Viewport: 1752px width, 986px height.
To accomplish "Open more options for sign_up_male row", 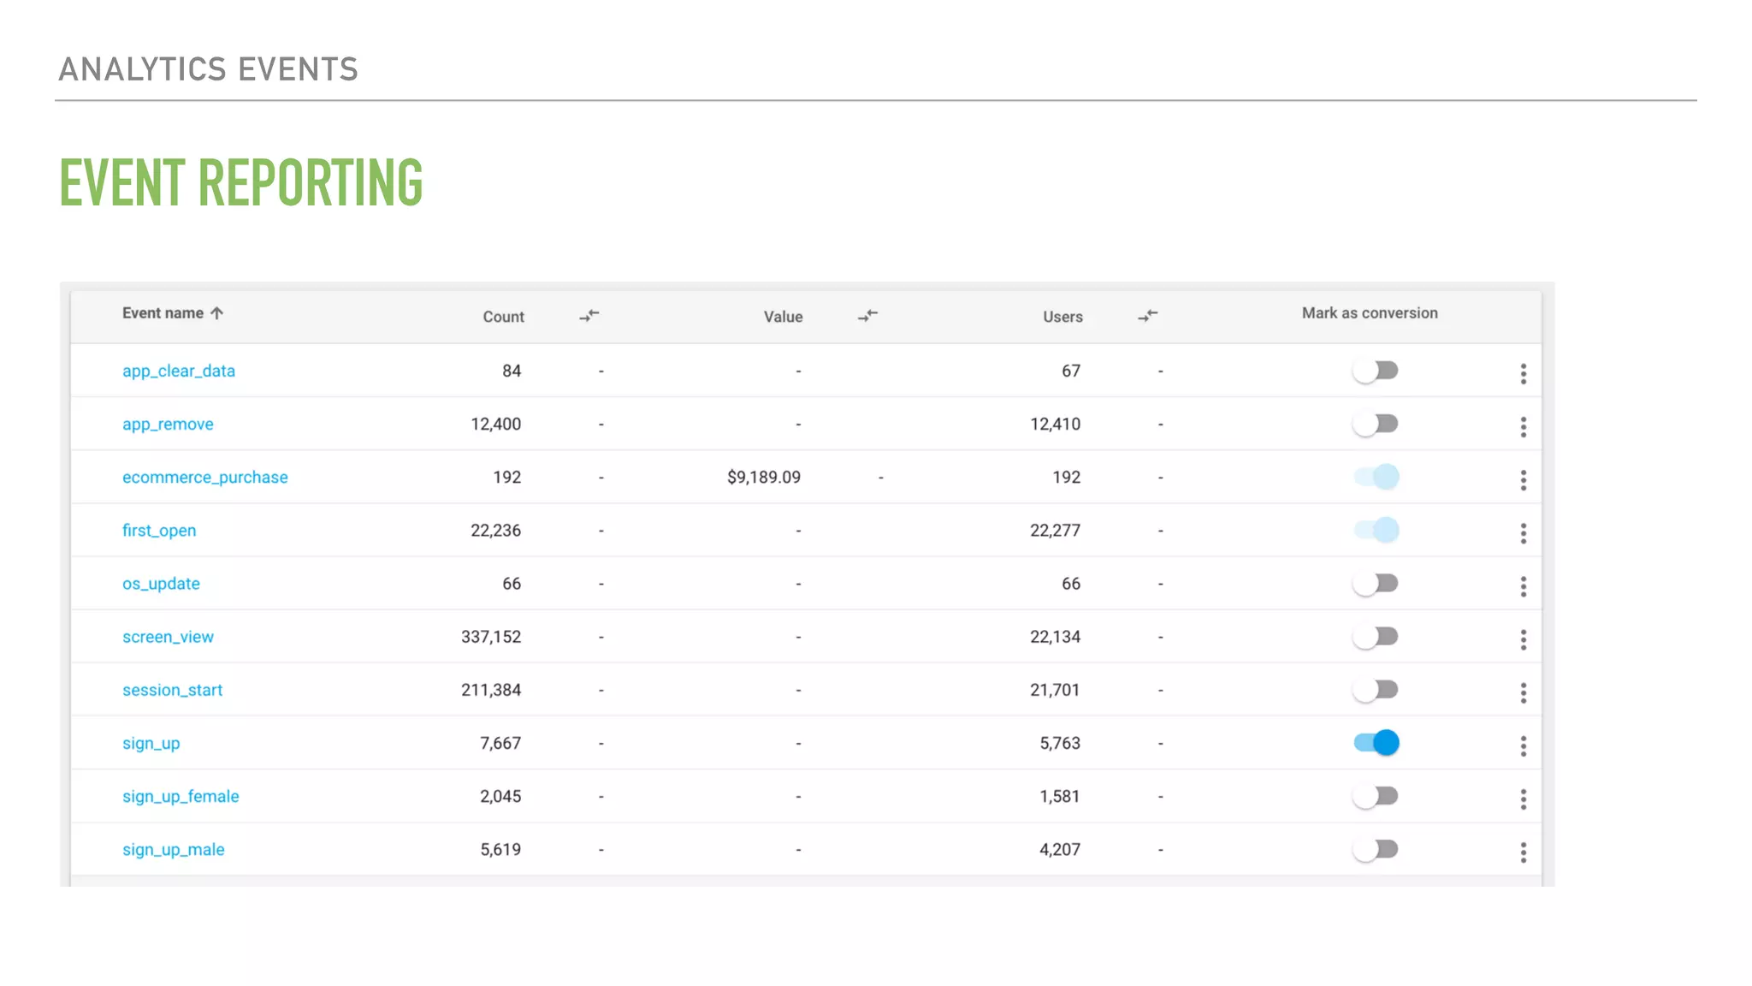I will pyautogui.click(x=1523, y=852).
